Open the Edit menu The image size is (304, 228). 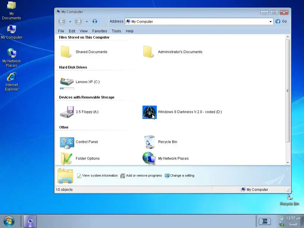tap(72, 31)
